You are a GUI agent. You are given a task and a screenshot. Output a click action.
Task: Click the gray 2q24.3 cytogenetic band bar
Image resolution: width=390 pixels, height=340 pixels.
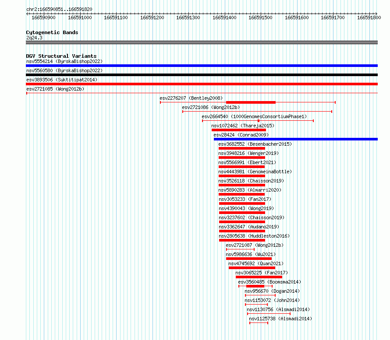(202, 42)
